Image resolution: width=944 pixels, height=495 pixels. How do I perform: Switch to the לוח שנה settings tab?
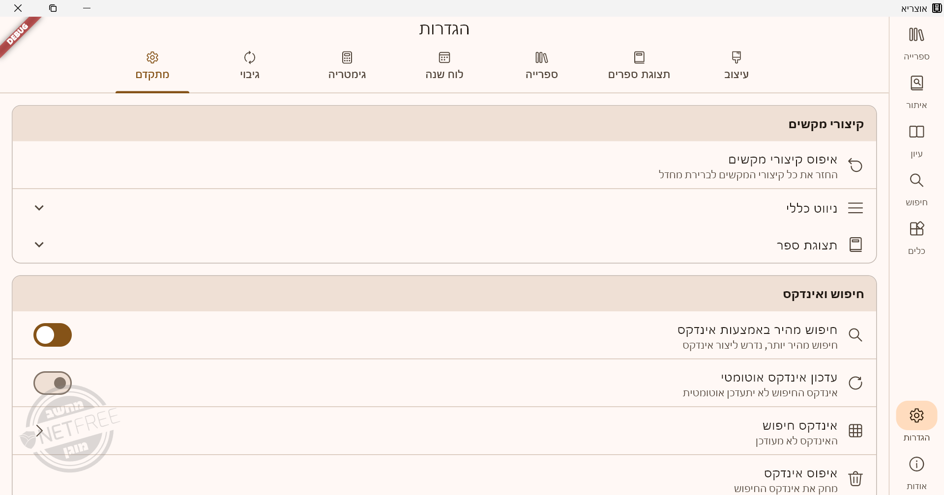(444, 65)
